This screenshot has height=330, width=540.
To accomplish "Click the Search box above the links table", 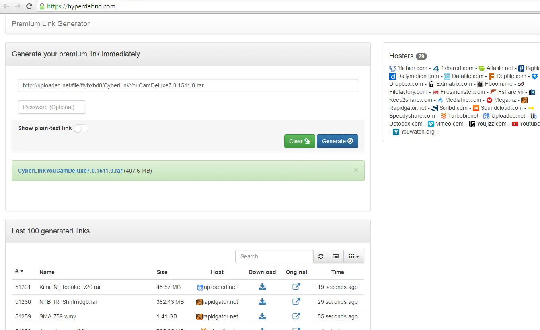I will (274, 256).
